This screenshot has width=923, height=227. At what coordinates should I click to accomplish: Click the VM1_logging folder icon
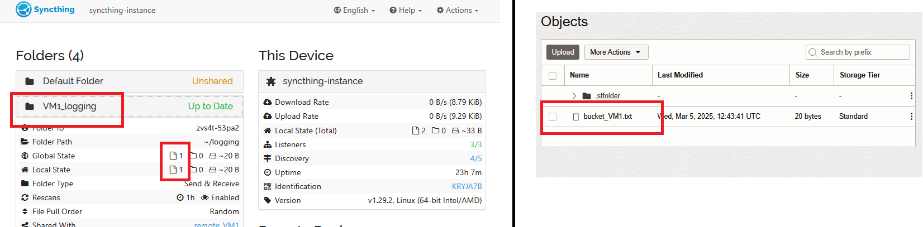[30, 107]
